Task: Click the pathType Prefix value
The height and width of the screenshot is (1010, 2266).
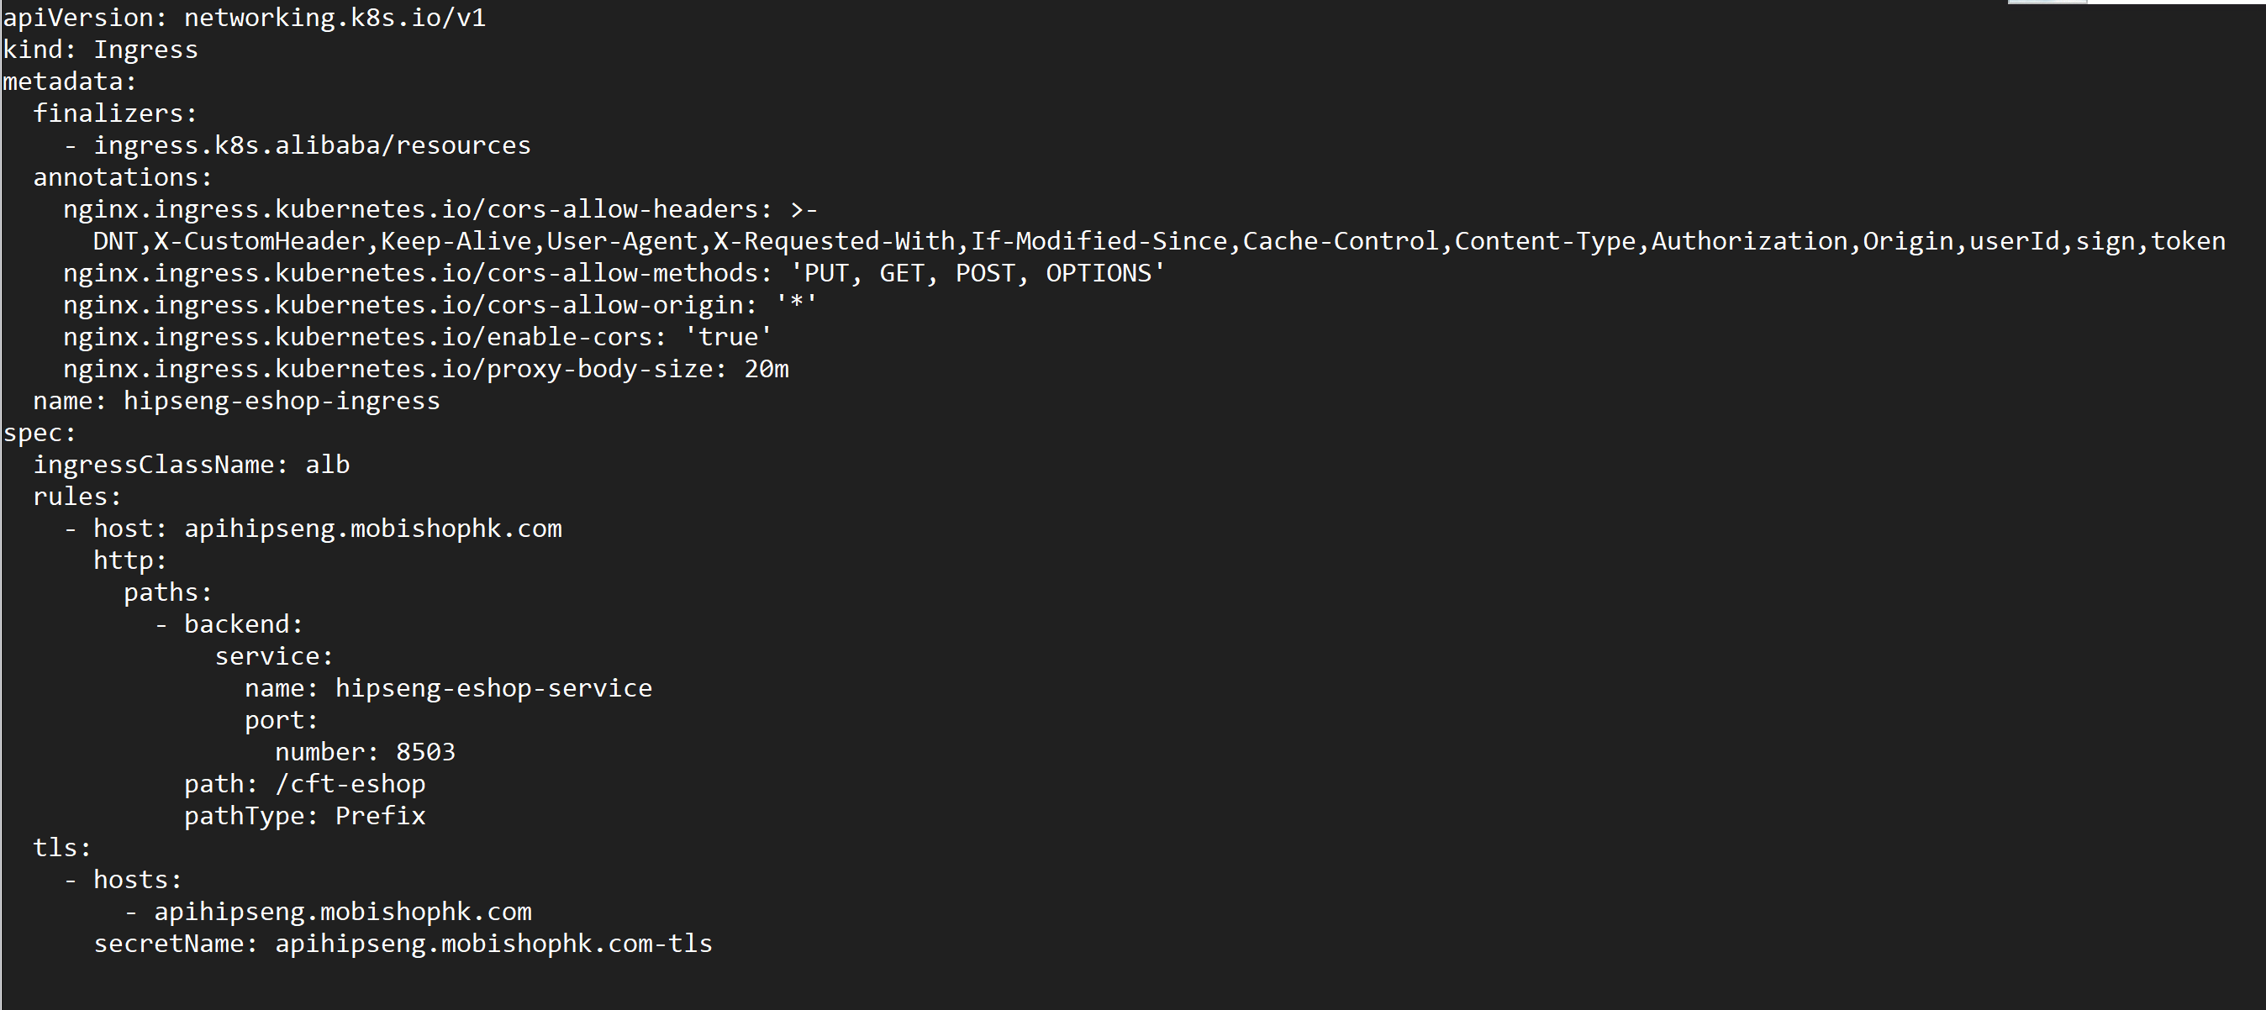Action: [380, 816]
